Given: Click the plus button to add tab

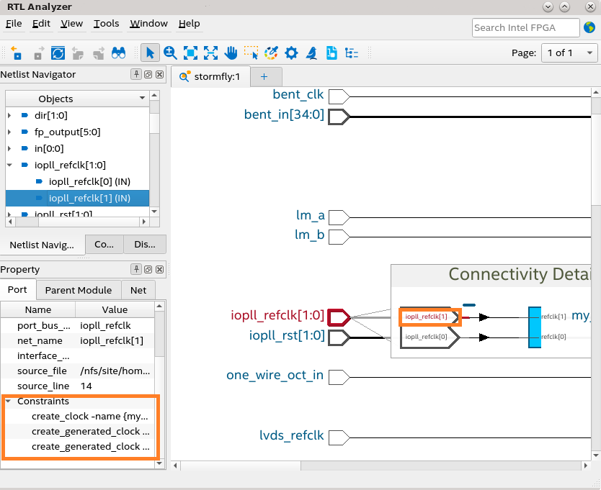Looking at the screenshot, I should [x=264, y=76].
